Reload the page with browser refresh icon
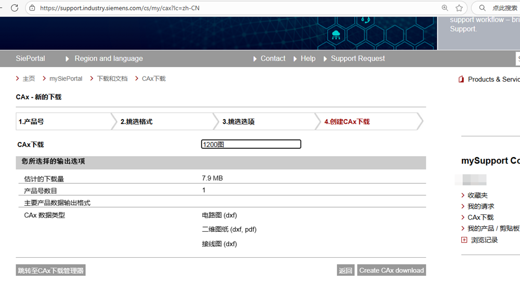Viewport: 520px width, 304px height. pos(15,8)
